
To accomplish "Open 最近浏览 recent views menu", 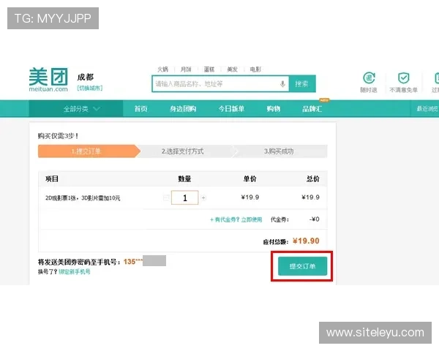I will (427, 109).
